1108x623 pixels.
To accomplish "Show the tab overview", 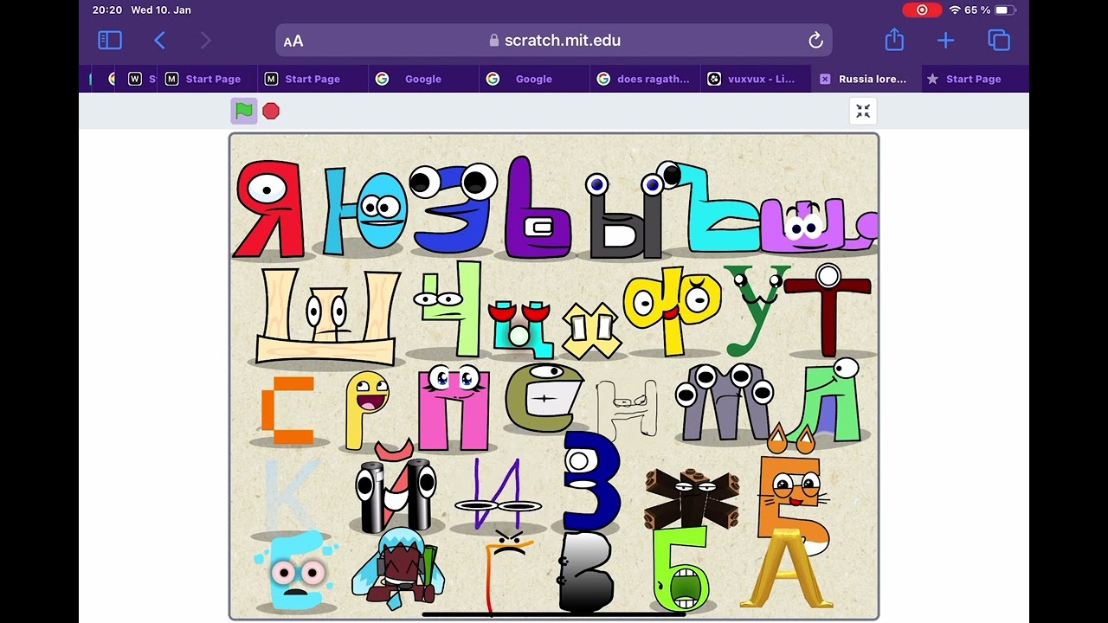I will (x=999, y=40).
